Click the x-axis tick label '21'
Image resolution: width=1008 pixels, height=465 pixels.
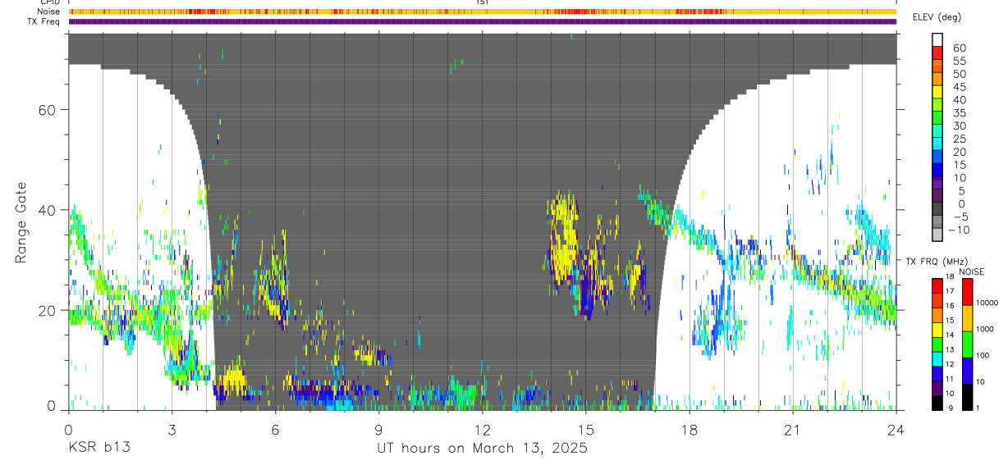pyautogui.click(x=793, y=430)
